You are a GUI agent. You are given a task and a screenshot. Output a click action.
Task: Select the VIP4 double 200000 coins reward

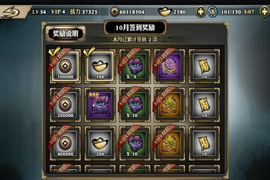(x=65, y=105)
